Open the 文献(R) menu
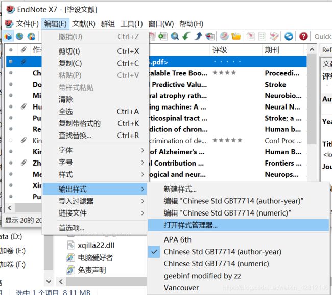Image resolution: width=332 pixels, height=295 pixels. click(x=84, y=24)
